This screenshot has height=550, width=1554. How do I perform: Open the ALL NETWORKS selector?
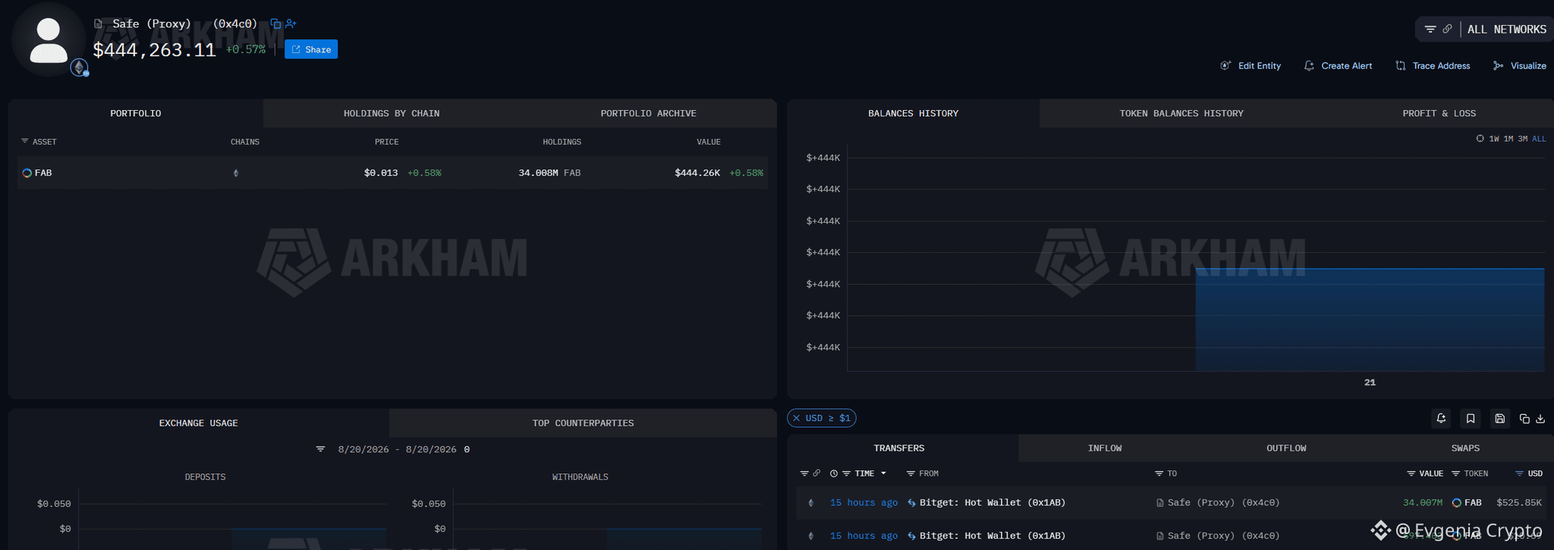point(1506,29)
